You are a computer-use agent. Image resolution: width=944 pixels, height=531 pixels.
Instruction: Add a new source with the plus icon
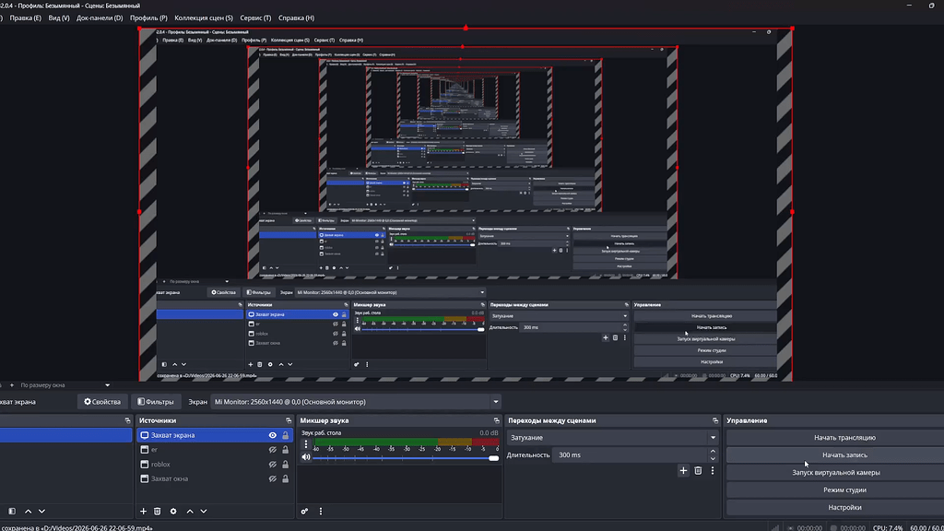tap(143, 511)
